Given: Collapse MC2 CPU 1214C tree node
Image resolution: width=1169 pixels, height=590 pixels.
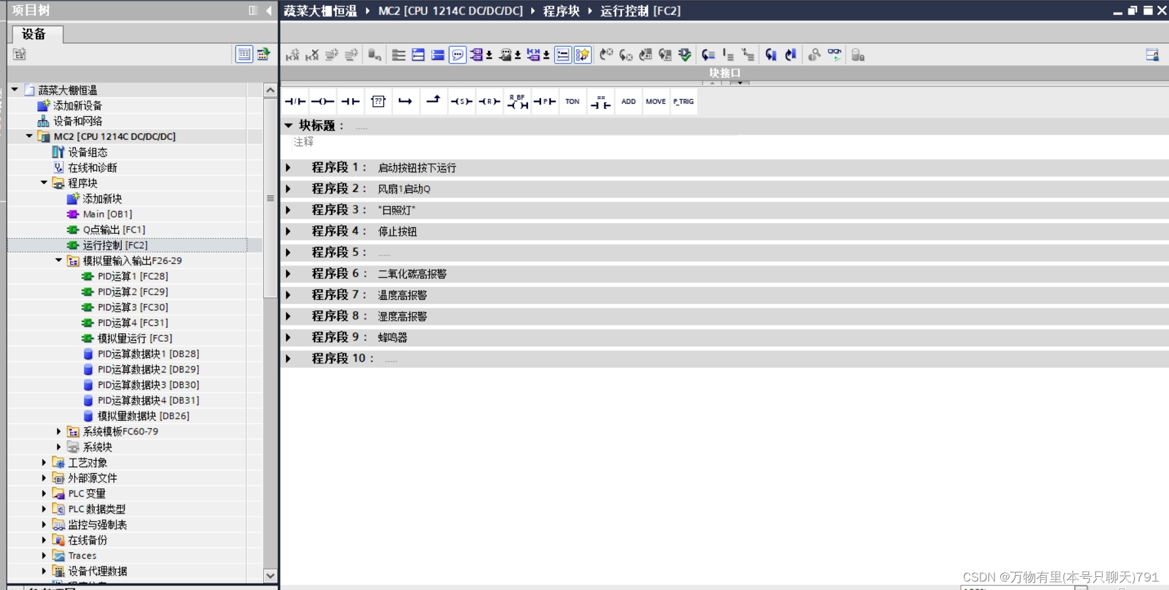Looking at the screenshot, I should coord(29,137).
